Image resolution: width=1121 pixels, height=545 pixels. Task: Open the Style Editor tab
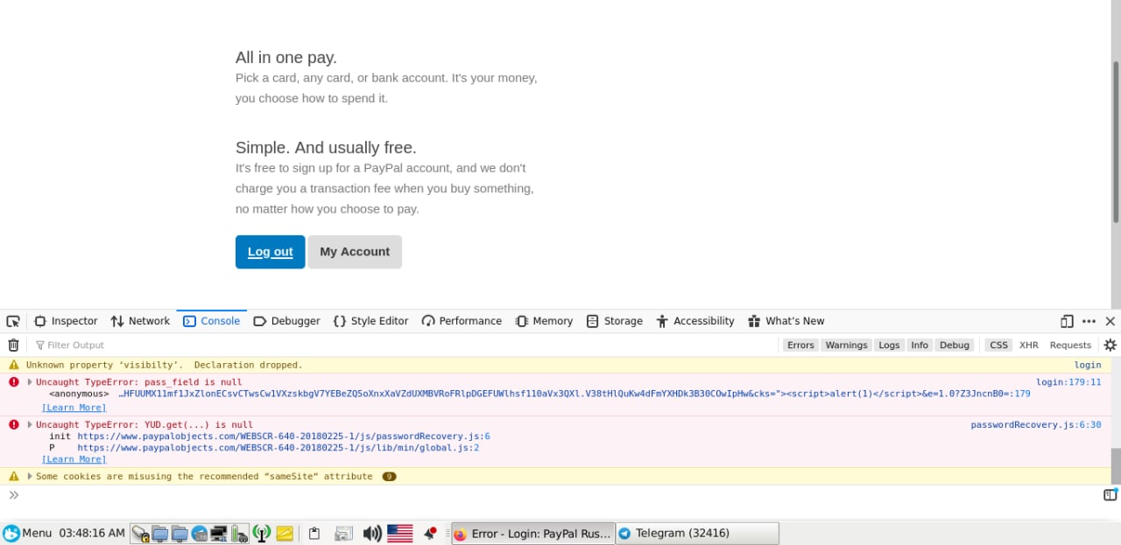[370, 321]
